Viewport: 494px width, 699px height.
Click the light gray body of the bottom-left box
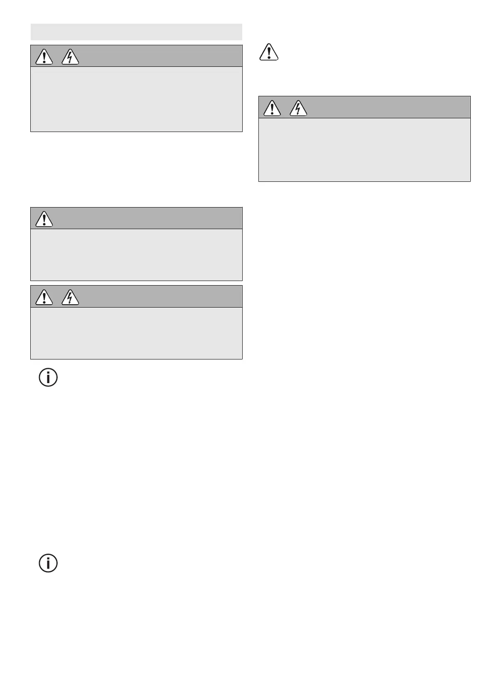coord(136,333)
